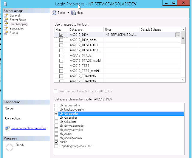Screen dimensions: 192x158
Task: Click the users list scroll-up arrow
Action: (x=183, y=30)
